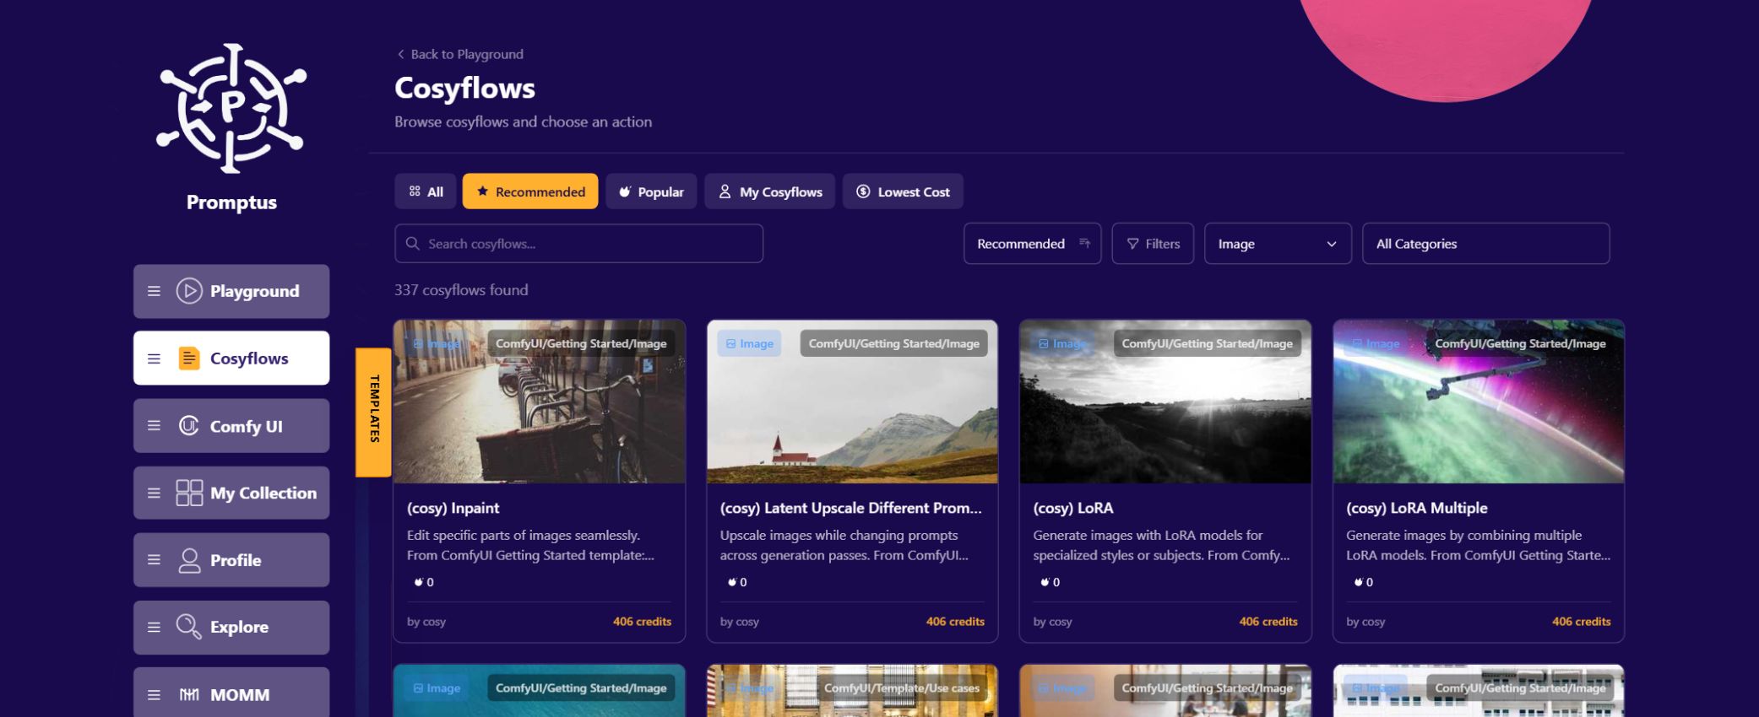
Task: Select the Recommended filter tab
Action: 530,191
